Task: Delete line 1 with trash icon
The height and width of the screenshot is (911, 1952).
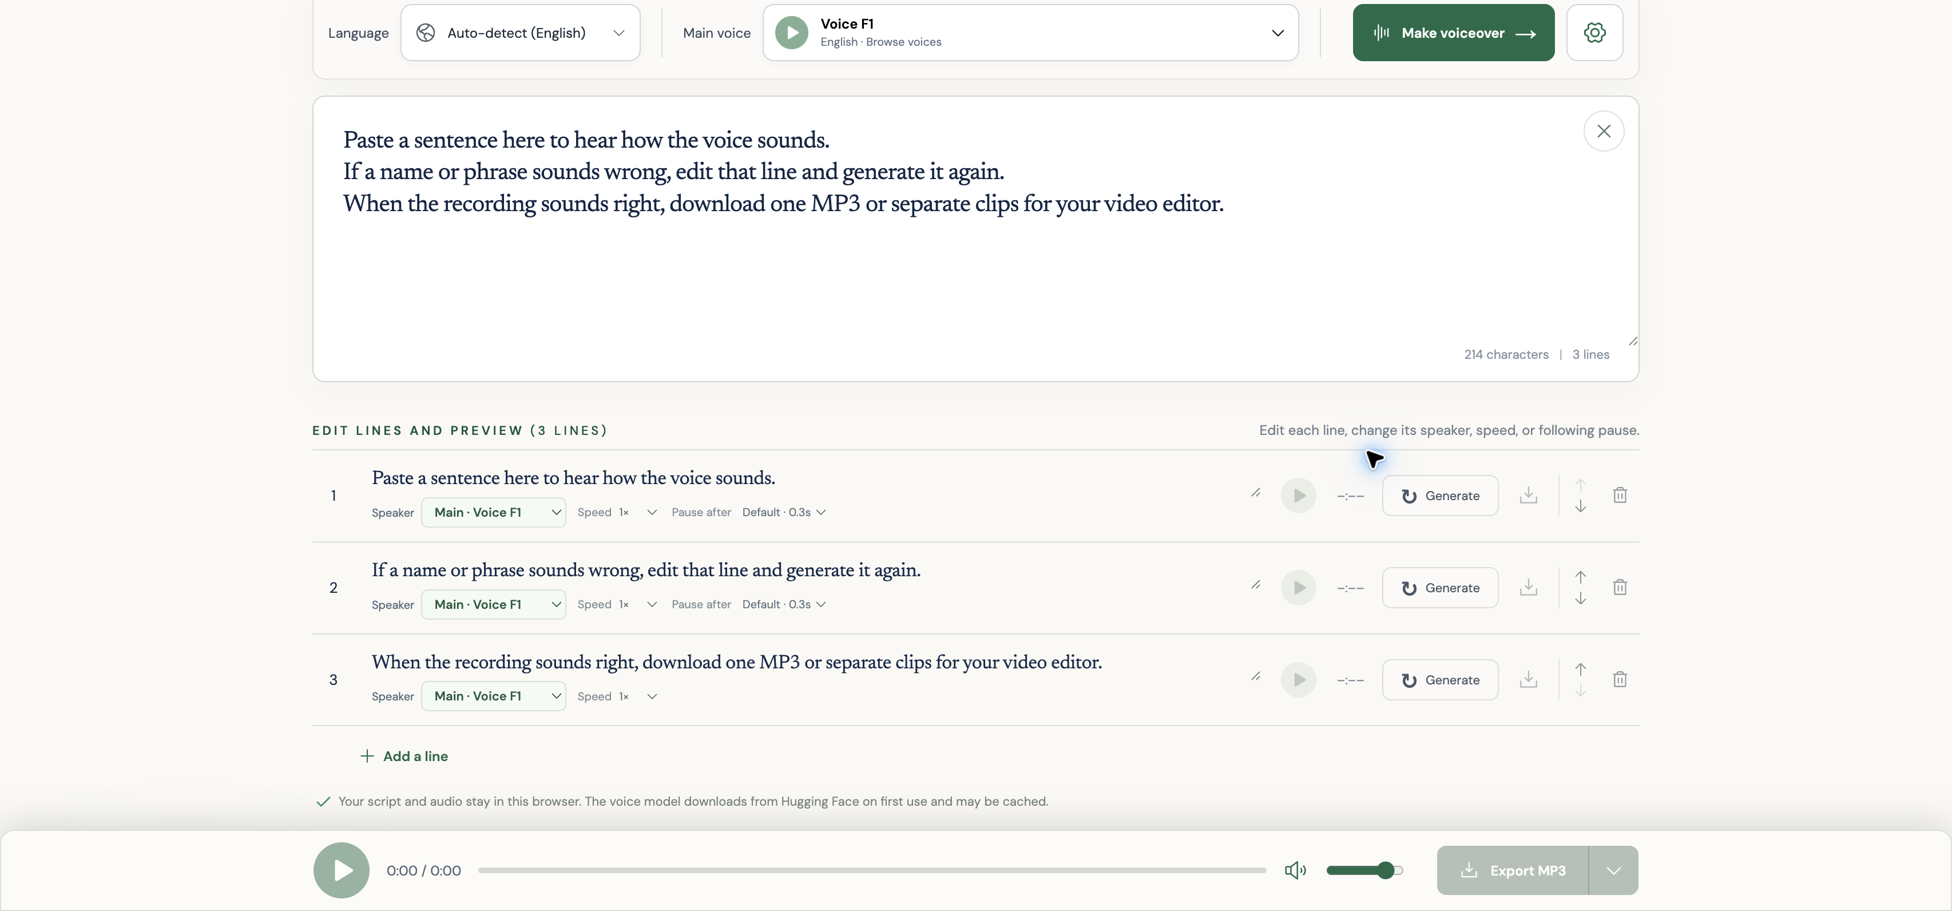Action: click(1620, 495)
